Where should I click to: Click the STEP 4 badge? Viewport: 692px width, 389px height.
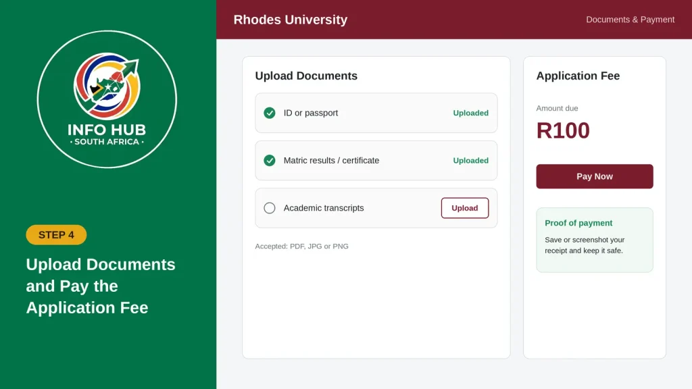tap(56, 234)
